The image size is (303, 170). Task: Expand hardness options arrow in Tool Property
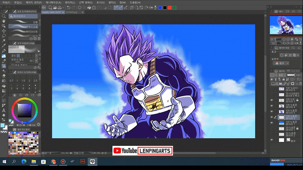pyautogui.click(x=36, y=56)
